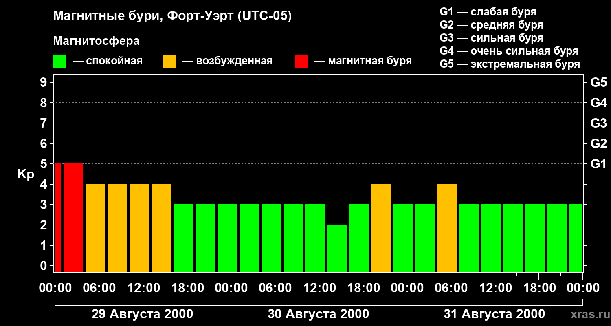
Task: Select the 'G4 — очень сильная буря' line
Action: pos(509,51)
